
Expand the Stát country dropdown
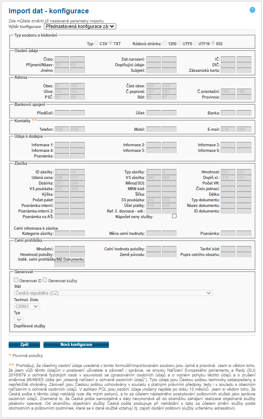(114, 293)
